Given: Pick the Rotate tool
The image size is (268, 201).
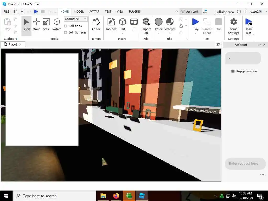Looking at the screenshot, I should pos(57,25).
